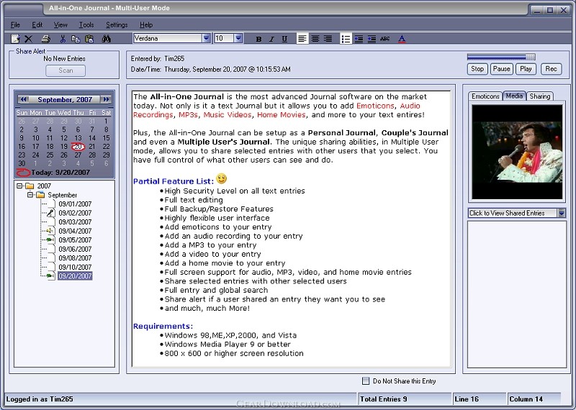Viewport: 576px width, 410px height.
Task: Change font color with A icon
Action: coord(402,39)
